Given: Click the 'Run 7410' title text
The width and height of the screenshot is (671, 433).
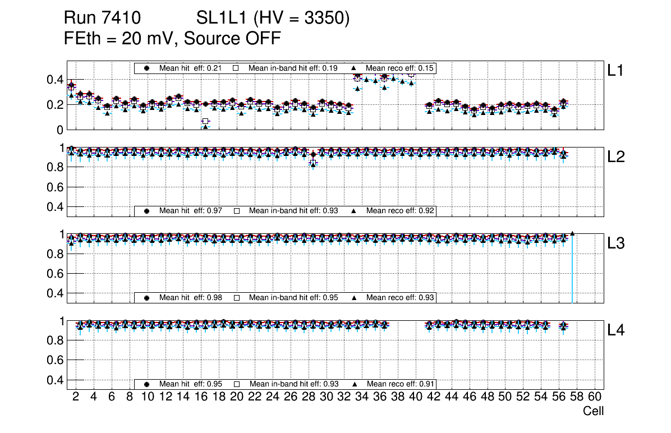Looking at the screenshot, I should (x=101, y=19).
